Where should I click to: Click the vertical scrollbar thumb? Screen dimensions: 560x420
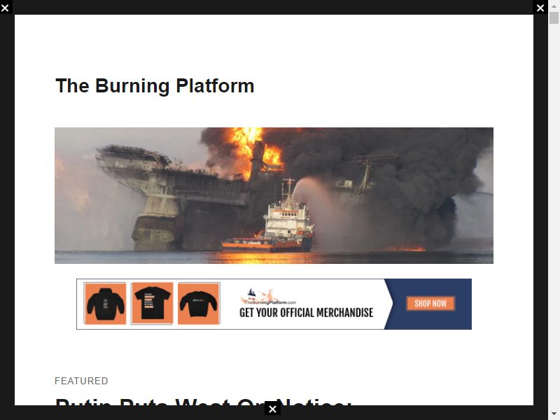pos(554,18)
